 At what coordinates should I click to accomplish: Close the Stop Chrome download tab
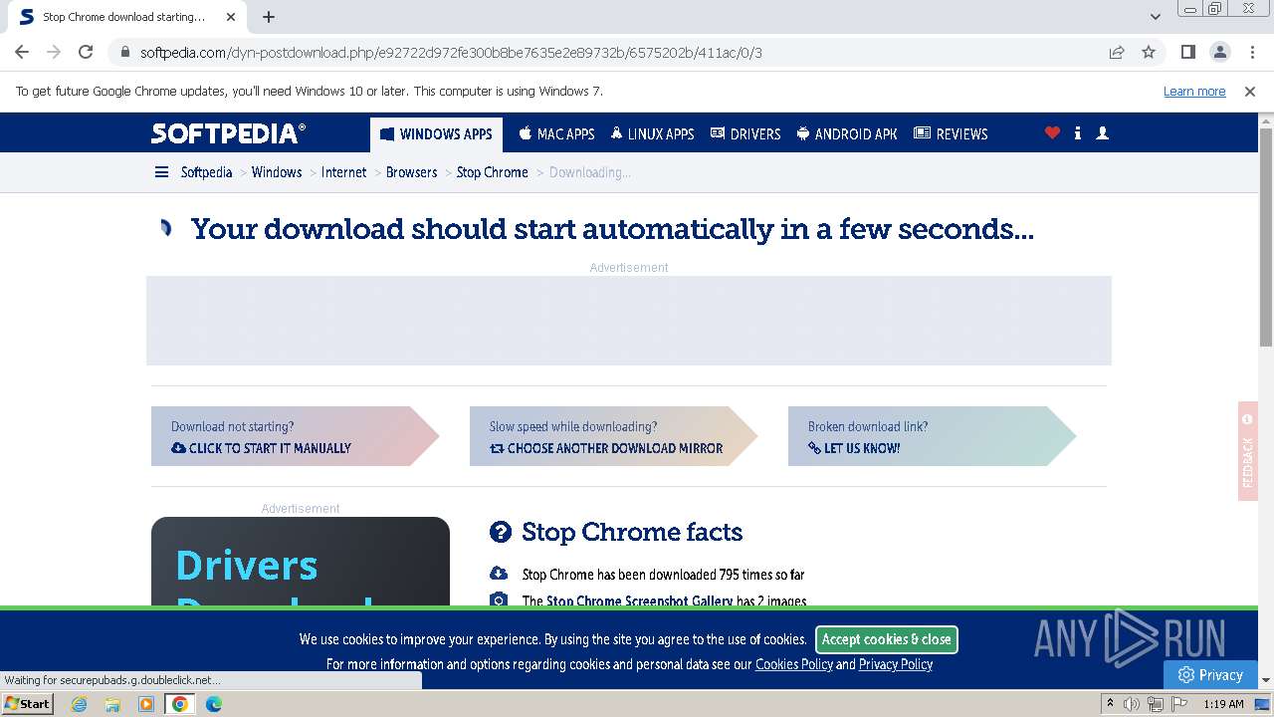[x=231, y=17]
